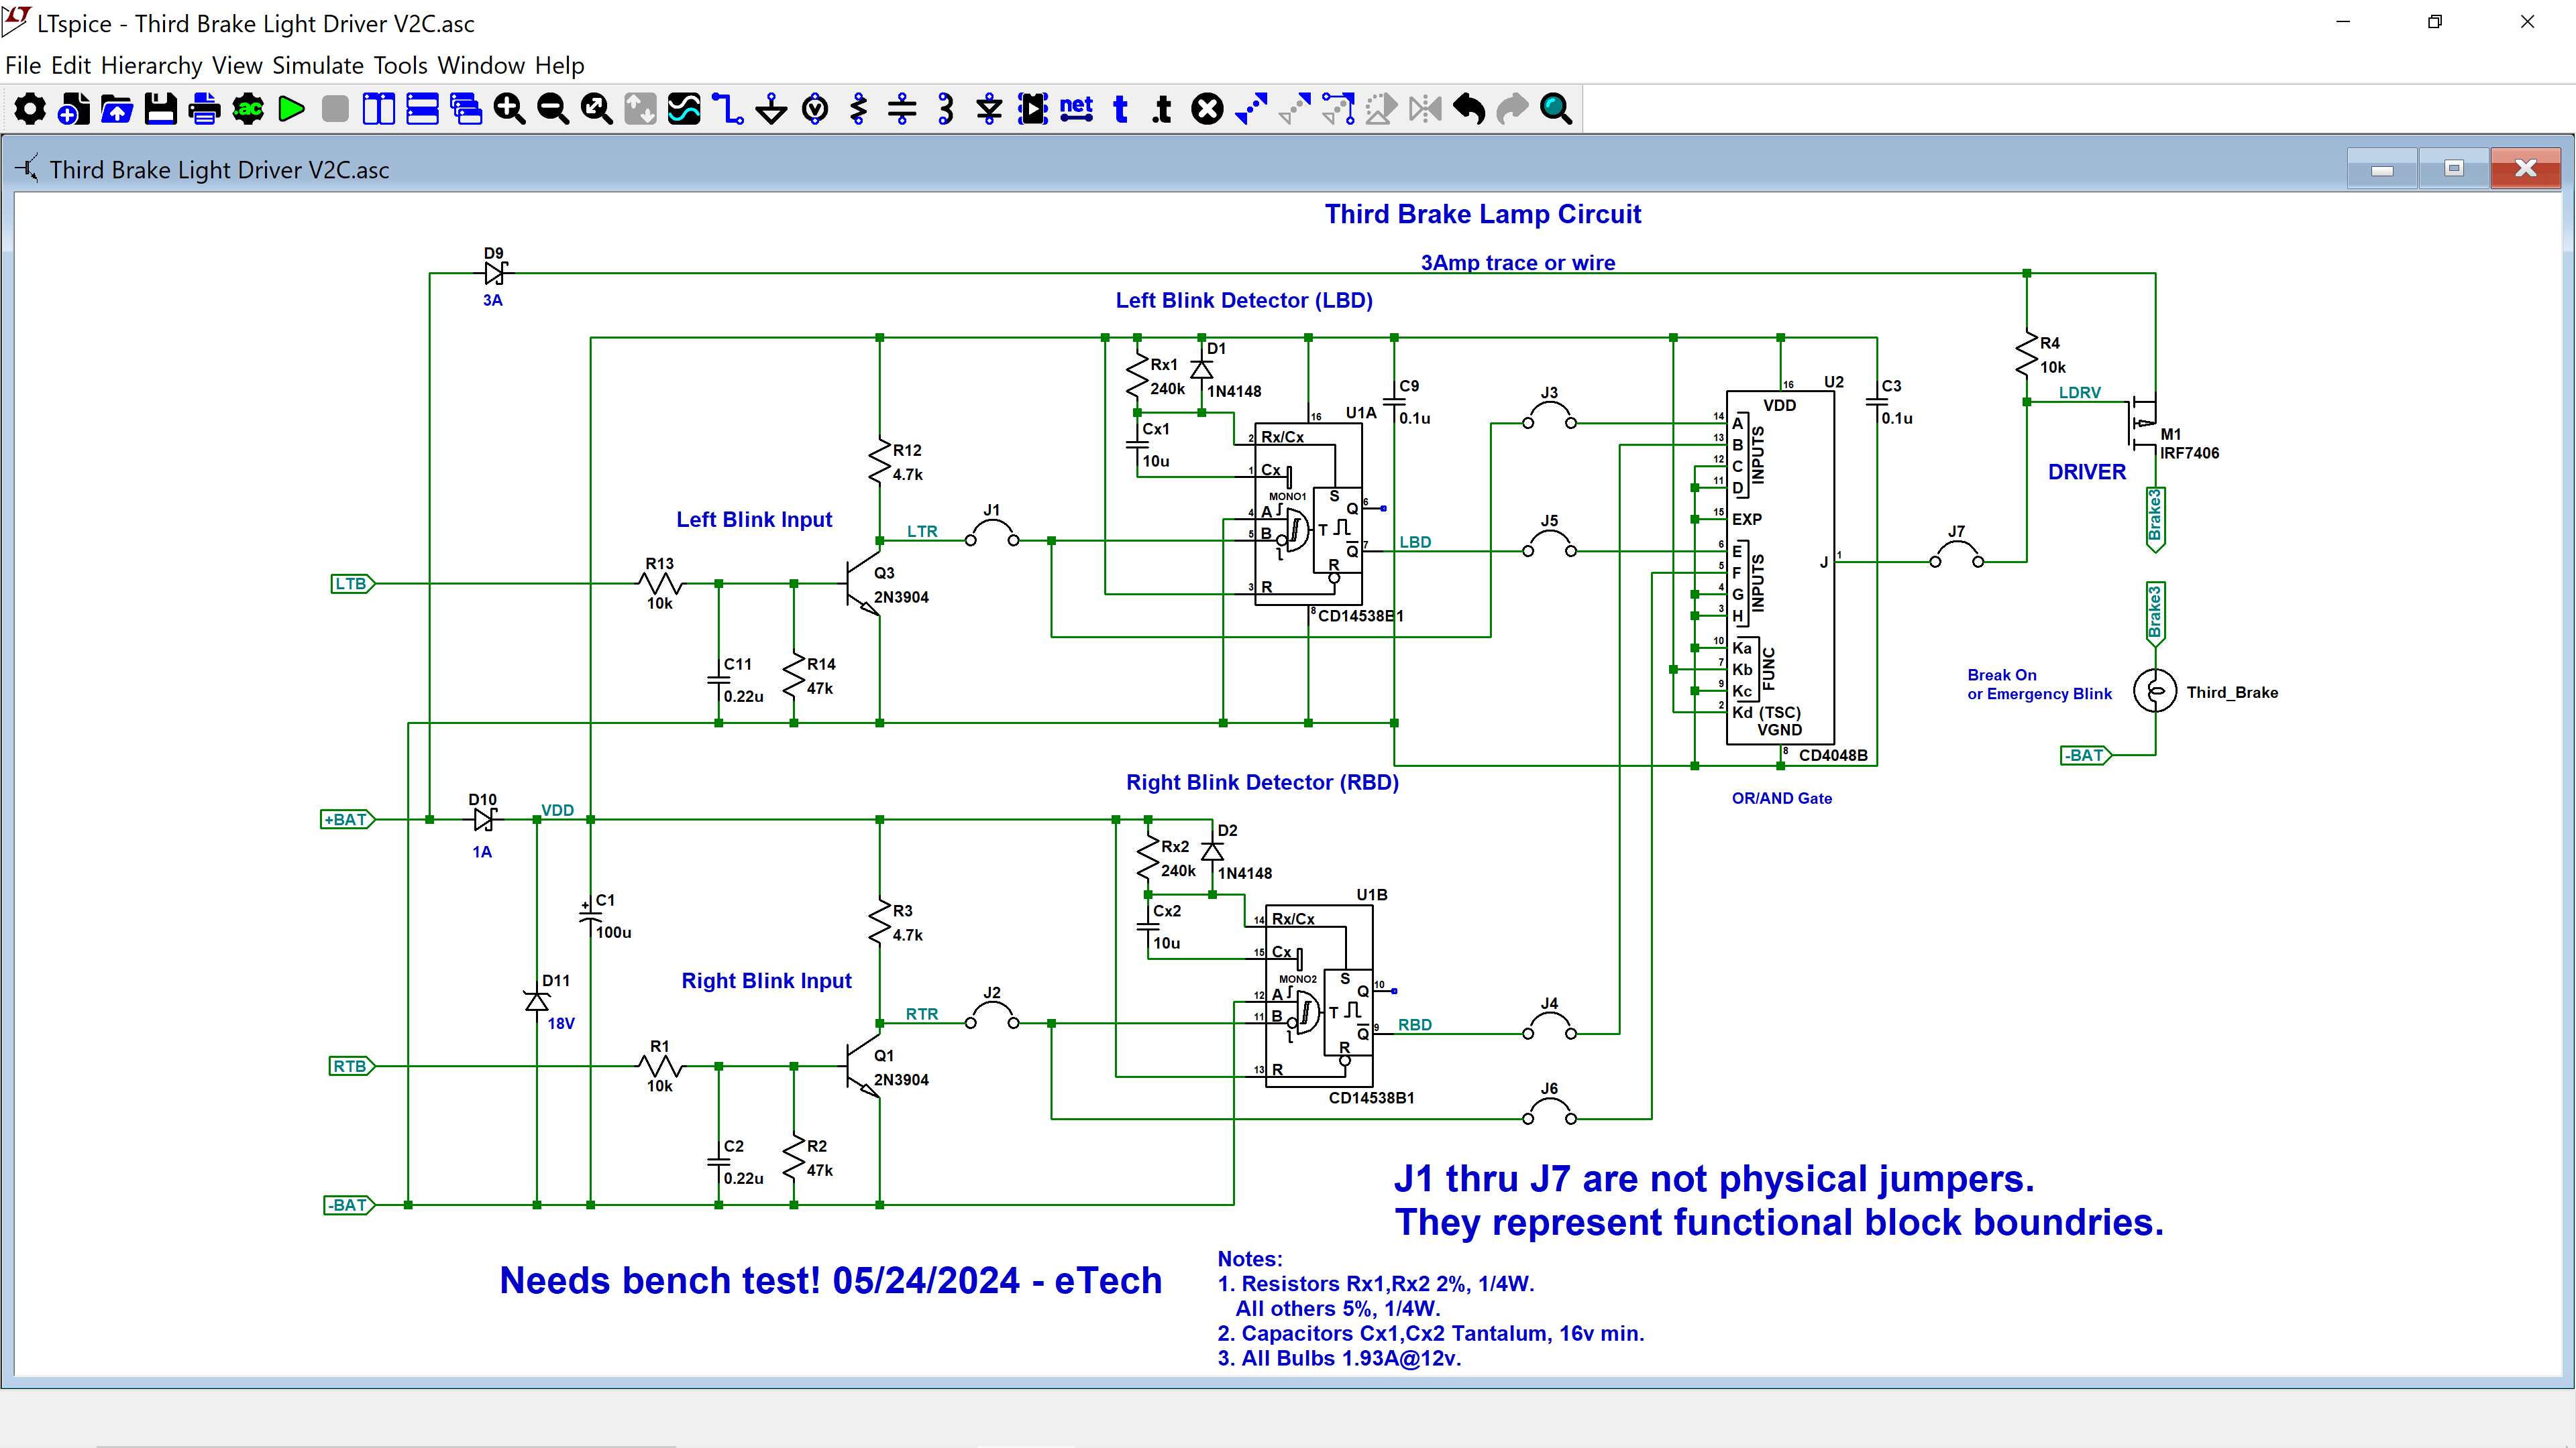Select the Place Ground tool
The image size is (2576, 1448).
[771, 109]
